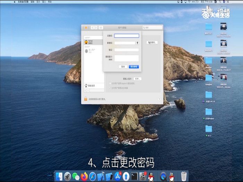Open QuickTime Player in dock
This screenshot has height=182, width=243.
(163, 176)
